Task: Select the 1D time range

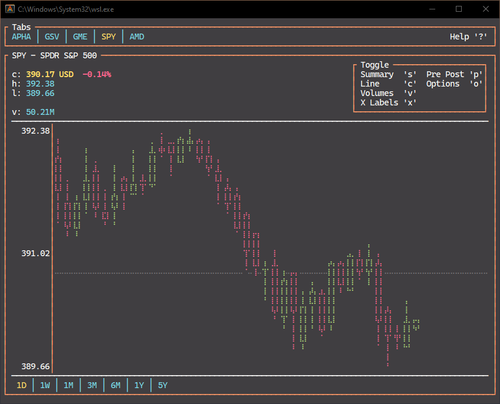Action: 22,385
